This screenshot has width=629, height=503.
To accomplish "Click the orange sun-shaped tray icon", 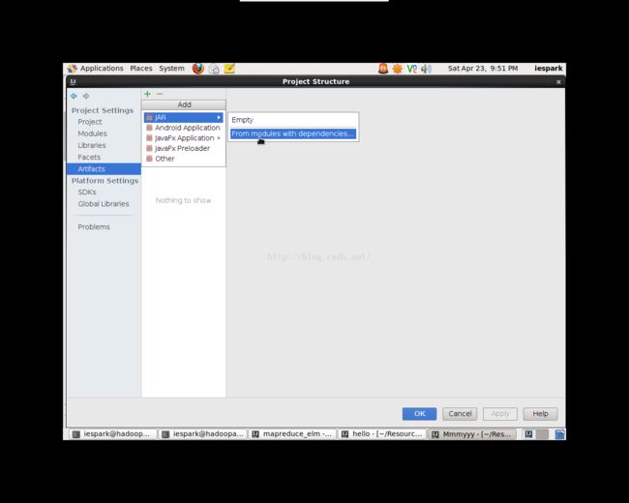I will 398,69.
